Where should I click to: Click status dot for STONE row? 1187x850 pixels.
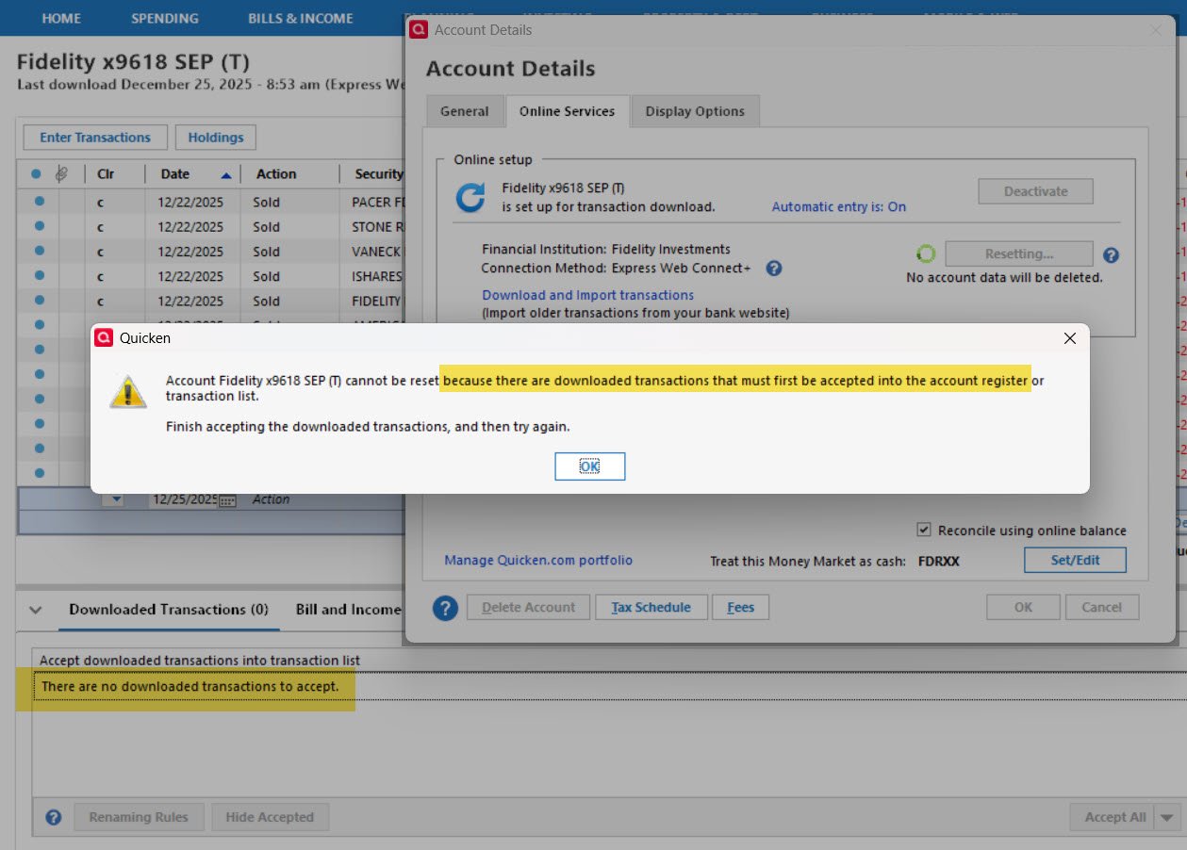tap(39, 226)
